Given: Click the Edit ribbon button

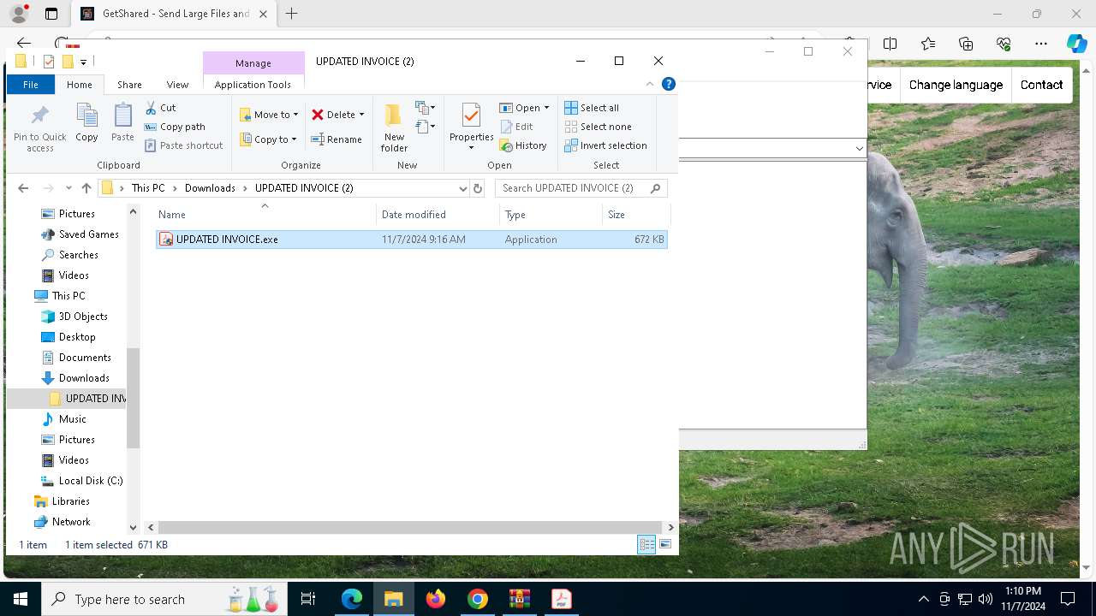Looking at the screenshot, I should click(516, 127).
